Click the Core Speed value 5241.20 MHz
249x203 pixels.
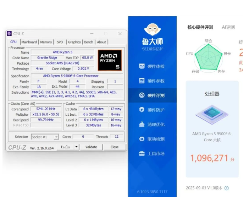[x=46, y=109]
